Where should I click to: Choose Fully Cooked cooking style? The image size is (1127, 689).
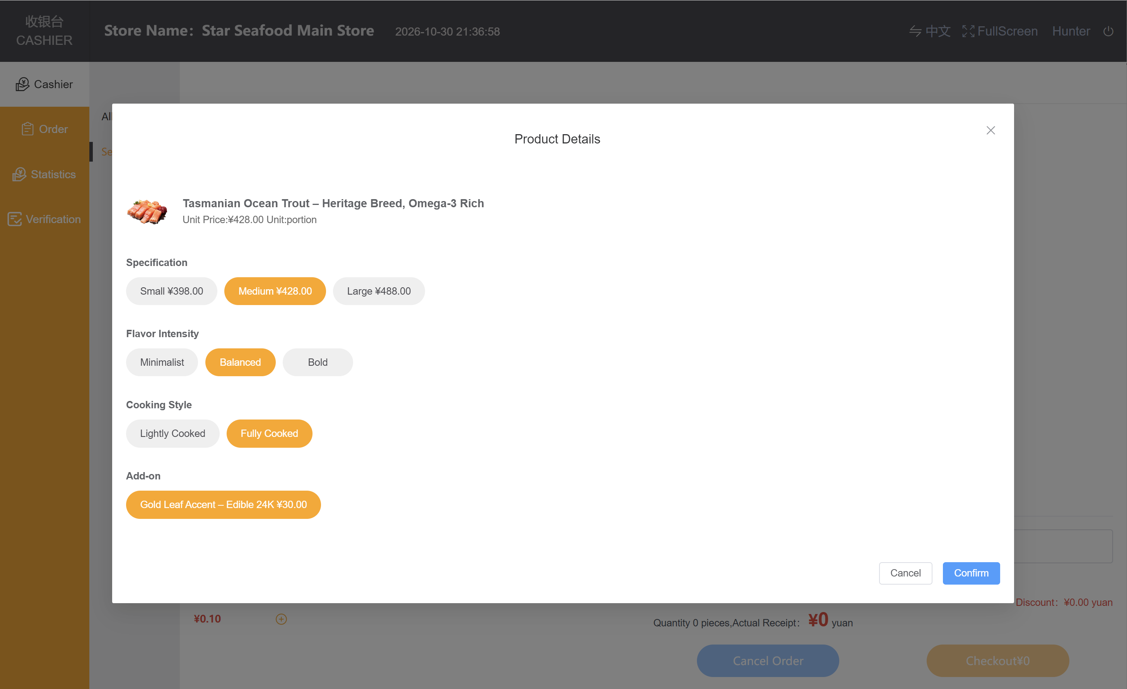[269, 433]
